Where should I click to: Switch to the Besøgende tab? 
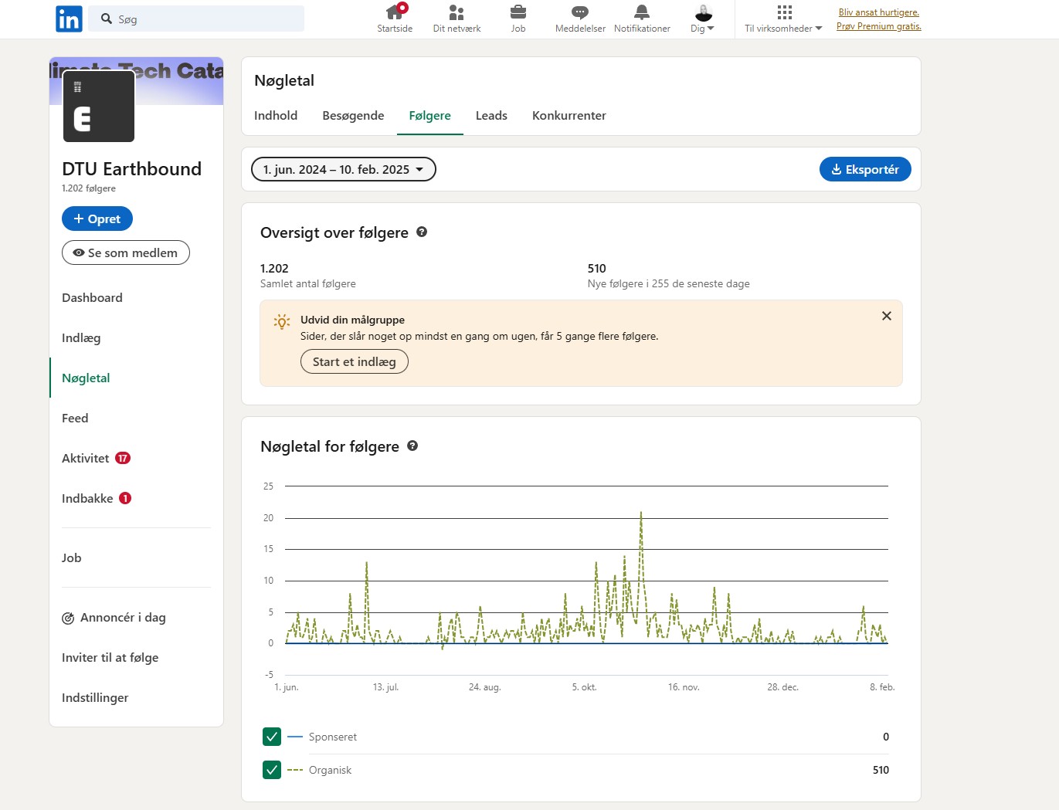point(353,116)
